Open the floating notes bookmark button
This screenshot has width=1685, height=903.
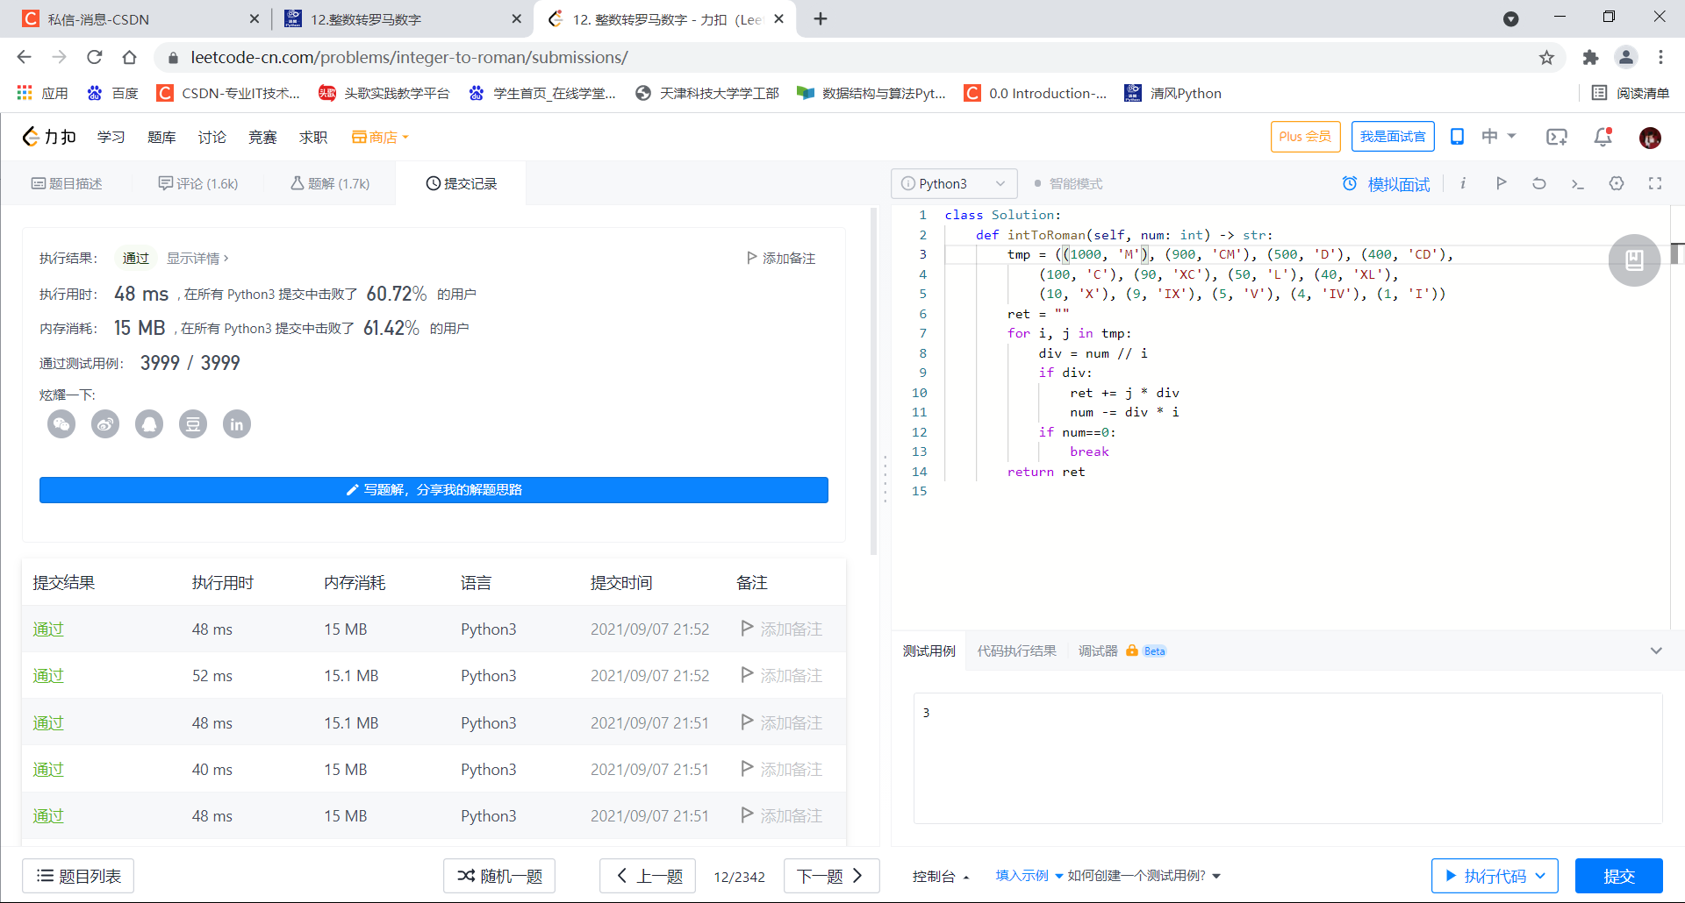(x=1634, y=260)
